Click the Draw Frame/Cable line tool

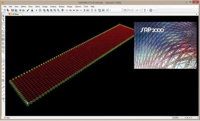tap(3, 28)
